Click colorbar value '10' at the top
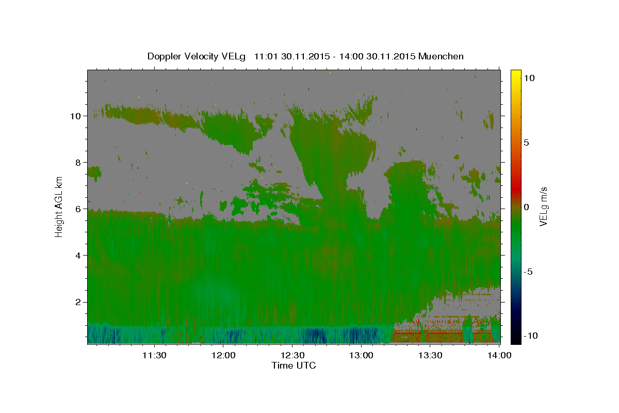 click(529, 78)
